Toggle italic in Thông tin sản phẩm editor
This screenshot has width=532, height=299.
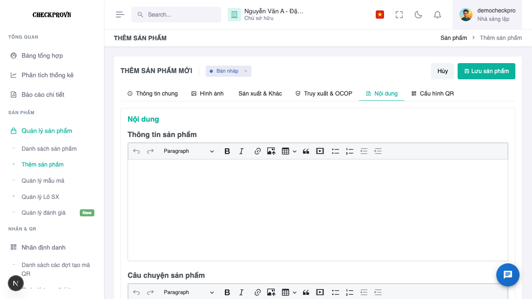point(241,151)
